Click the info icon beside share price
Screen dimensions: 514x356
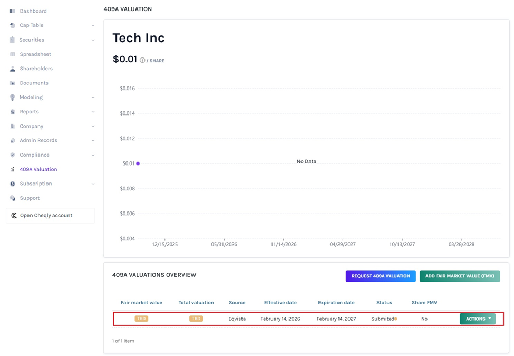pos(142,61)
